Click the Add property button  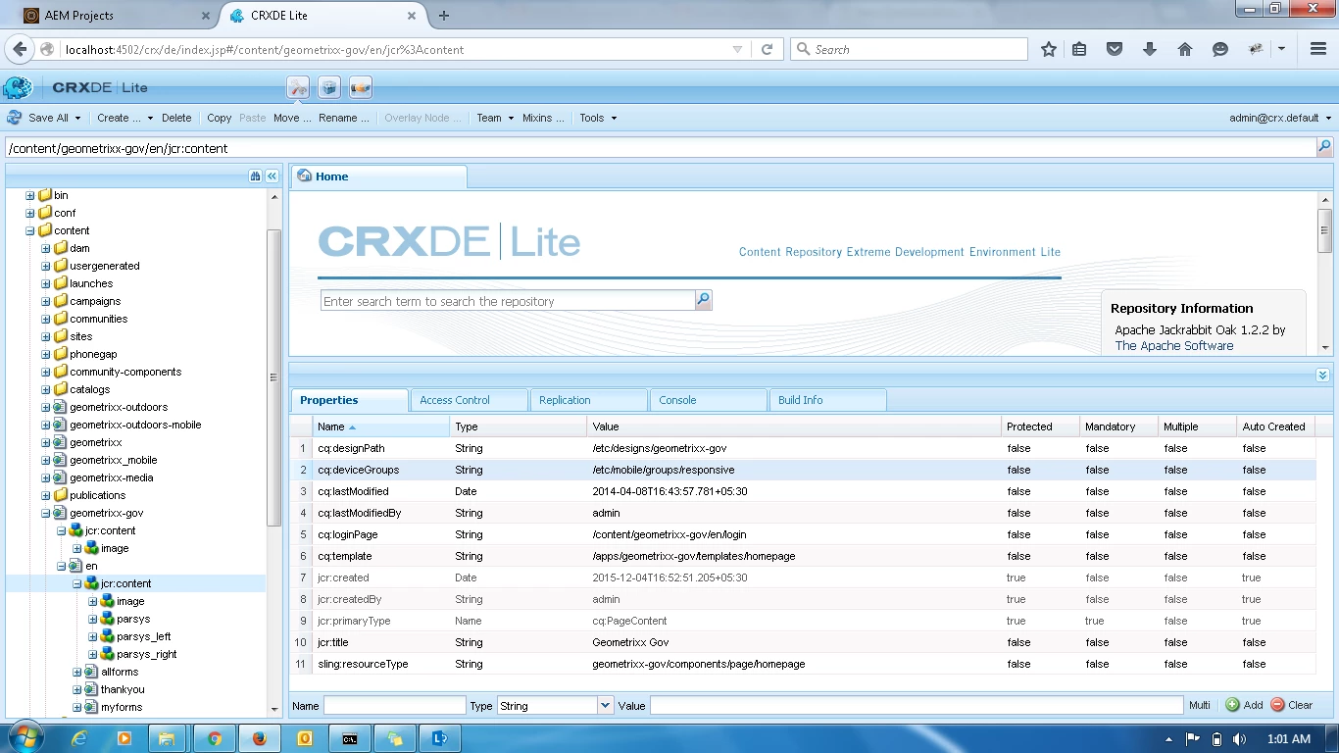[1245, 705]
